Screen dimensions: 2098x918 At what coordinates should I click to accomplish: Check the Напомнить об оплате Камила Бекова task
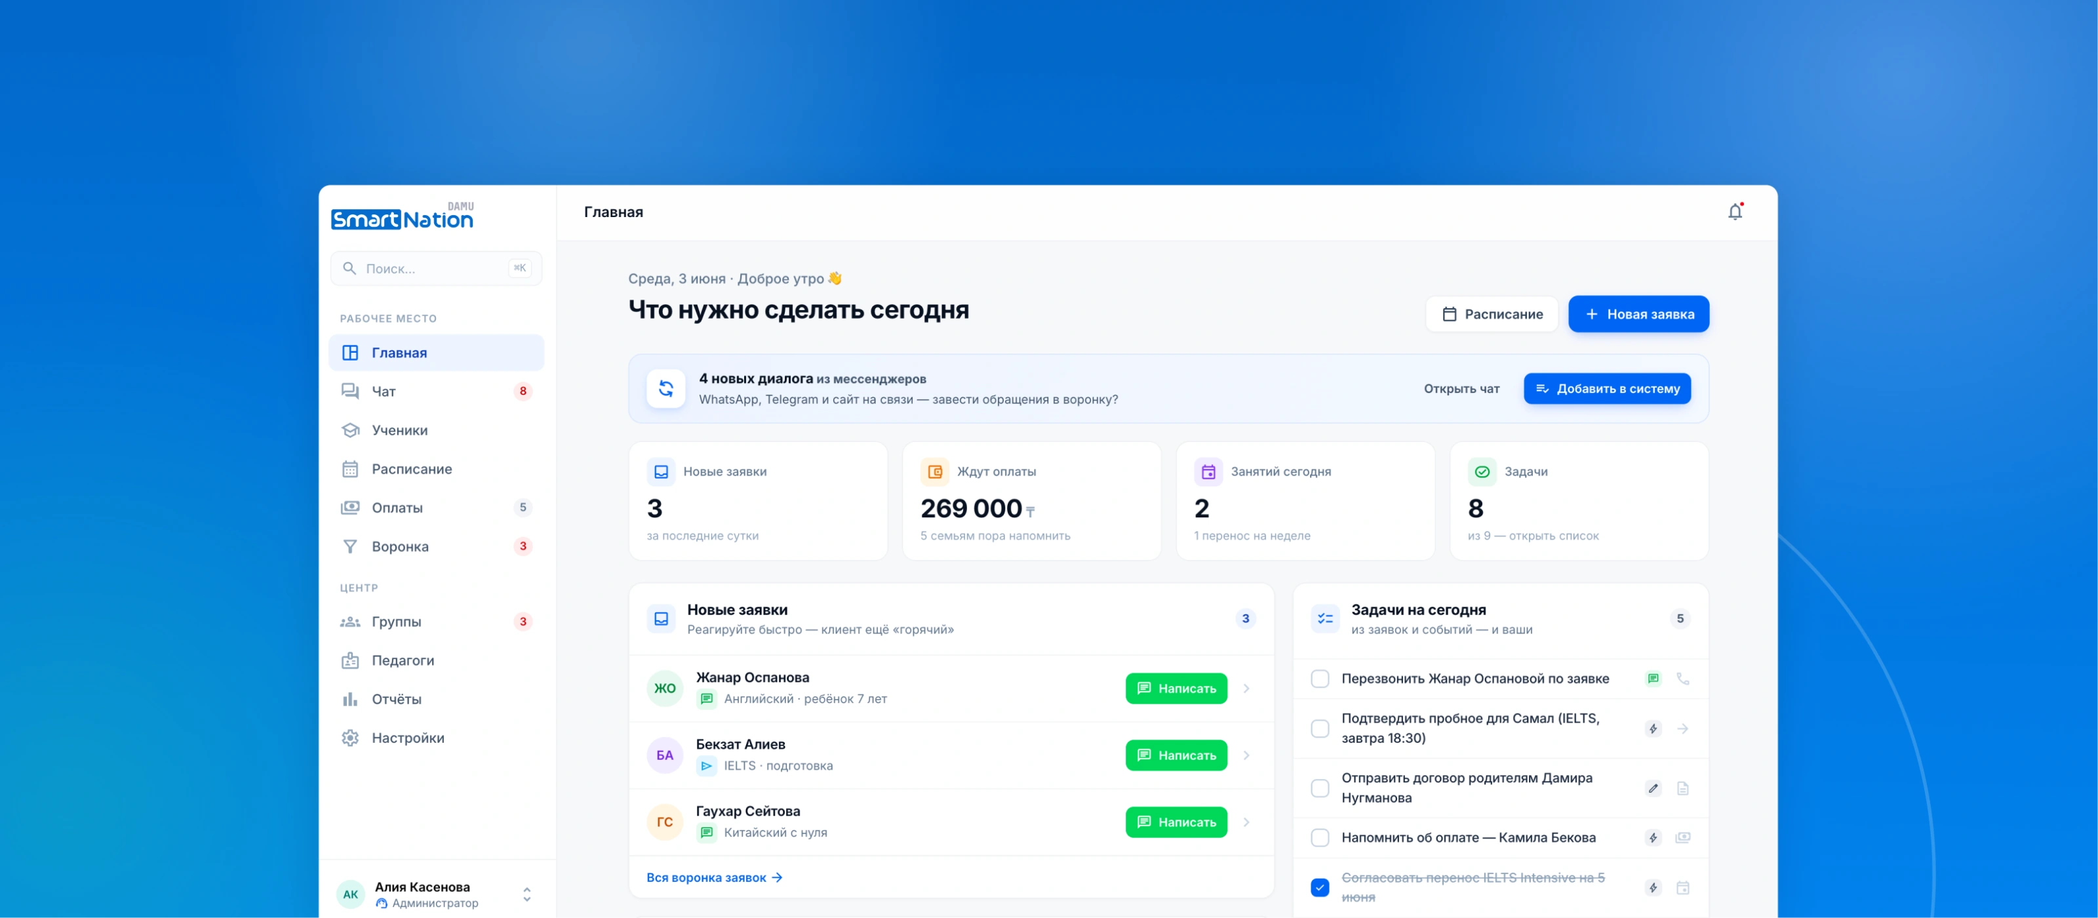[1319, 837]
